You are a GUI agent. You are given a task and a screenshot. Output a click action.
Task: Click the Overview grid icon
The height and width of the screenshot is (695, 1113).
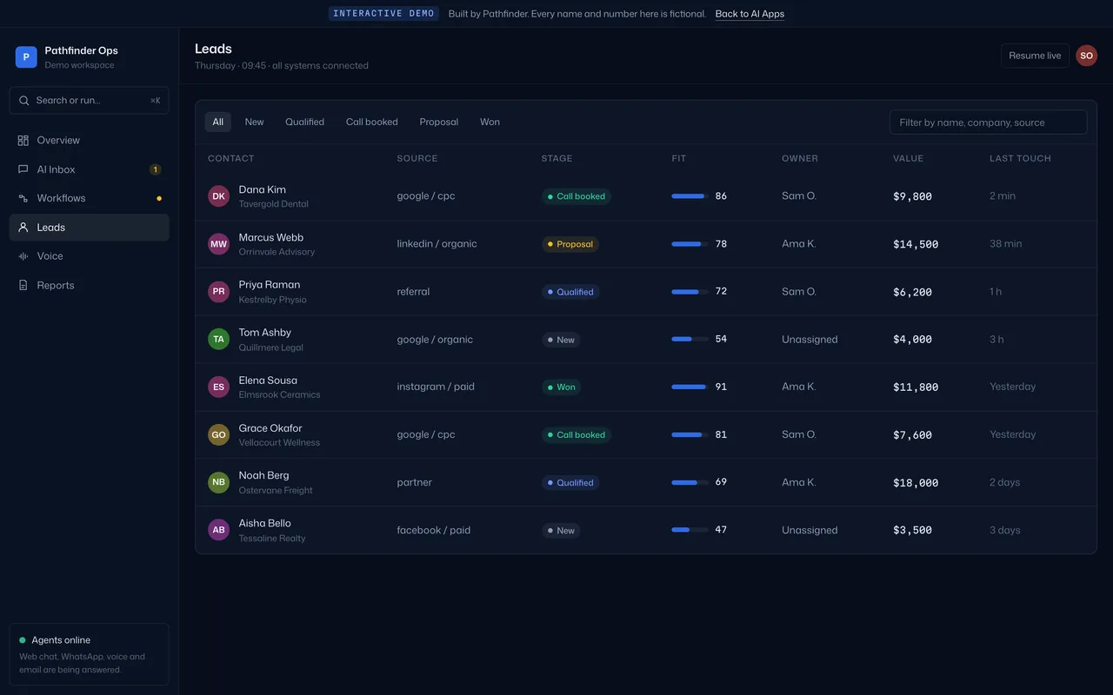coord(23,140)
